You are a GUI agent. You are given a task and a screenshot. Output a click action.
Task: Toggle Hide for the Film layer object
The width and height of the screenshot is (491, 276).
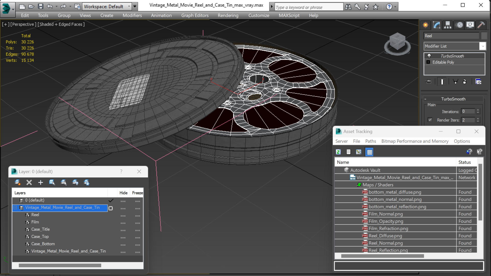coord(123,223)
